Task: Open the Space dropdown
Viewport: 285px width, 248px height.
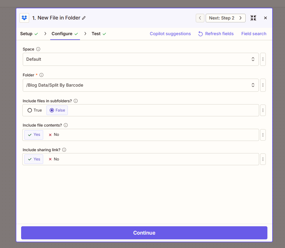Action: tap(140, 59)
